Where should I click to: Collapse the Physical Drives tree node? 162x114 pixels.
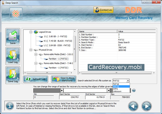[x=31, y=50]
